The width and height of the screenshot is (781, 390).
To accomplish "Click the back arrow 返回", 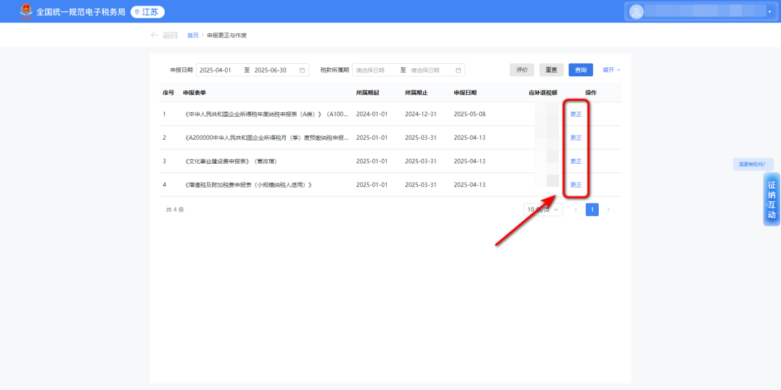I will pyautogui.click(x=163, y=36).
